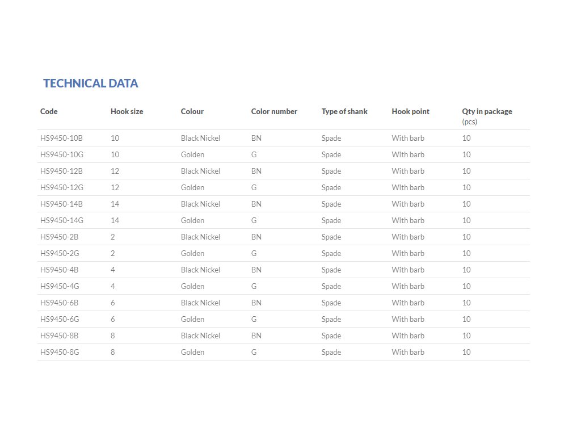Select product code HS9450-2B

(60, 237)
